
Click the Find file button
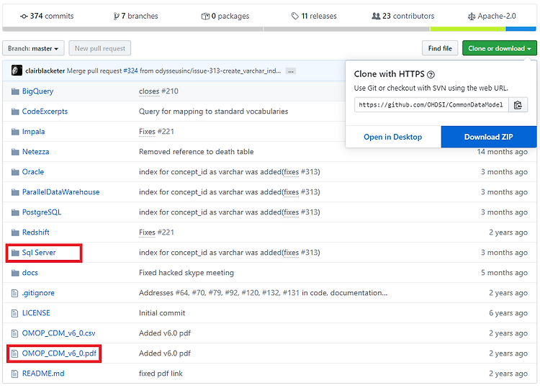pos(440,48)
